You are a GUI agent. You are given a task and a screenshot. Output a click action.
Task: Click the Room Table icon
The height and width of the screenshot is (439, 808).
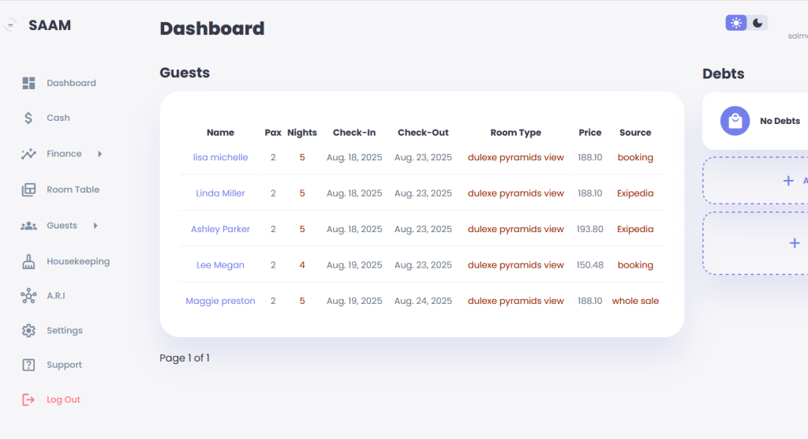(x=28, y=189)
